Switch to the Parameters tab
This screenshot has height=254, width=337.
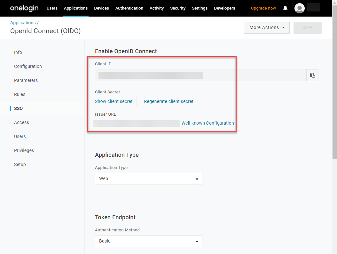tap(26, 80)
